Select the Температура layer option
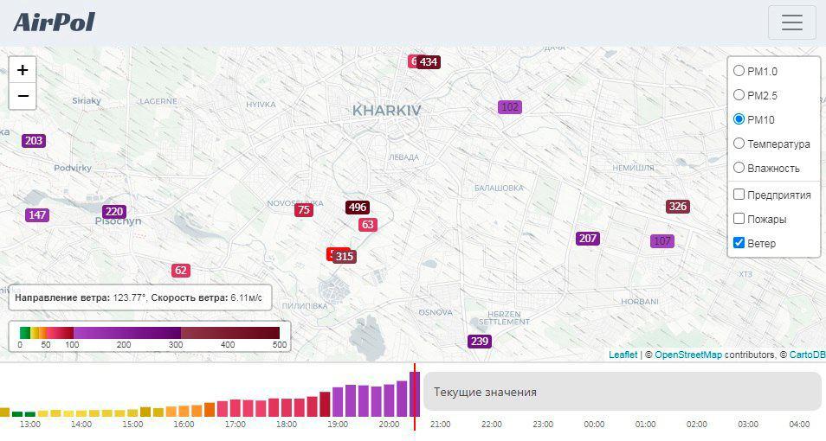 (x=739, y=144)
